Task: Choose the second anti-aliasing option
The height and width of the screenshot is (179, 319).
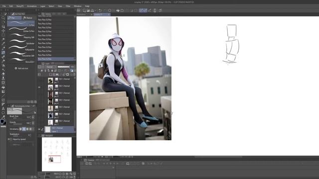Action: (24, 129)
